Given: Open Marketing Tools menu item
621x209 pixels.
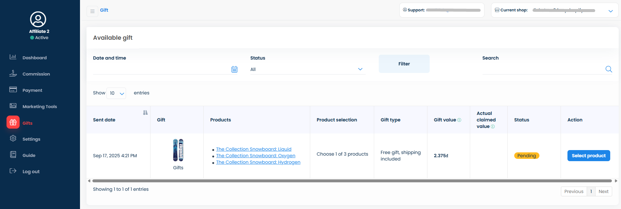Looking at the screenshot, I should tap(40, 106).
